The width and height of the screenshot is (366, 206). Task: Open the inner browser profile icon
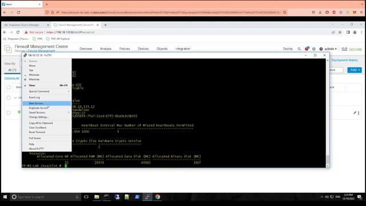click(355, 32)
